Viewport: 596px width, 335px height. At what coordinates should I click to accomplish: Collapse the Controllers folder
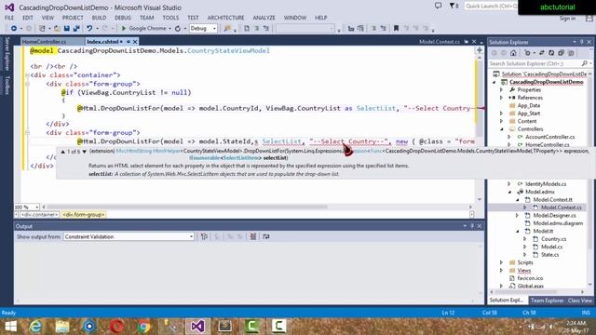click(x=501, y=129)
